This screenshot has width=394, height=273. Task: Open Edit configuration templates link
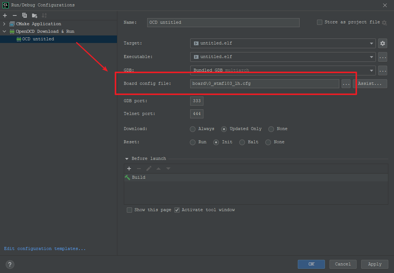[45, 248]
